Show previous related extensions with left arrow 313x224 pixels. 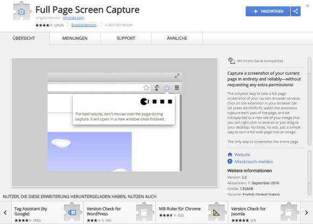click(x=5, y=213)
